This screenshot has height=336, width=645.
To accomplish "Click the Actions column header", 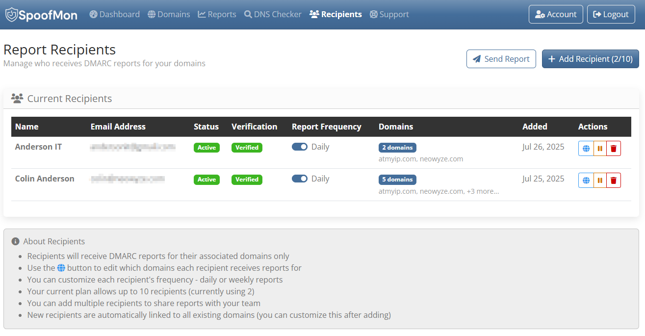I will coord(593,127).
